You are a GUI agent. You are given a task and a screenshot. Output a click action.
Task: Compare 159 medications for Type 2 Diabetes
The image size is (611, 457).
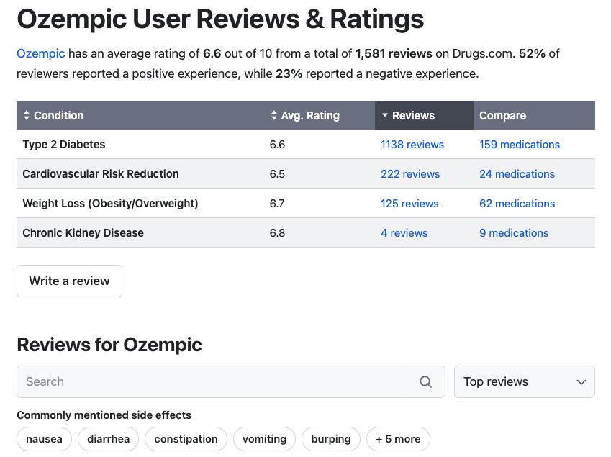pos(520,145)
